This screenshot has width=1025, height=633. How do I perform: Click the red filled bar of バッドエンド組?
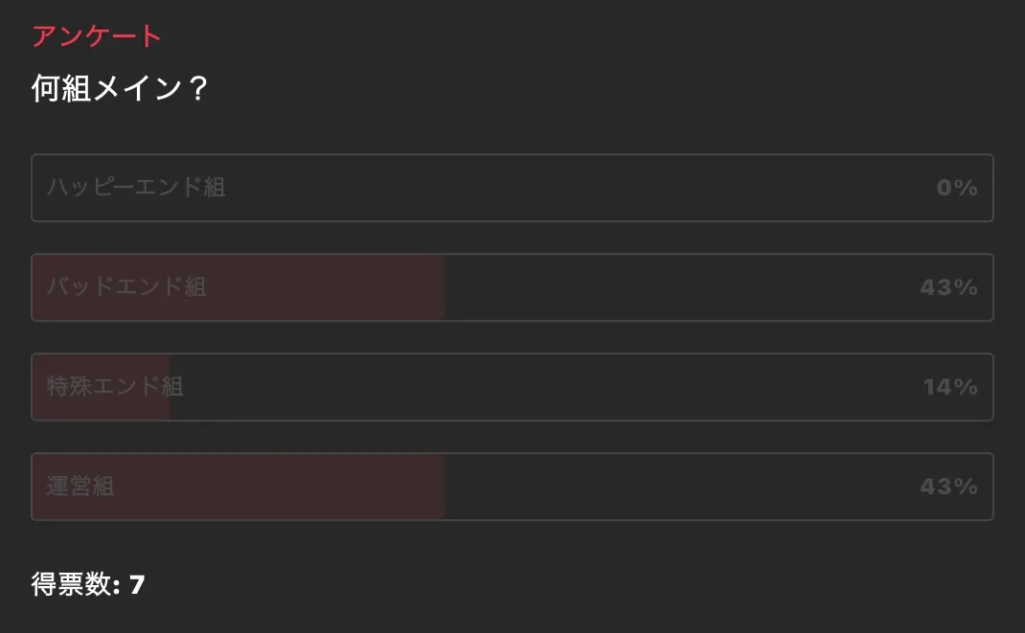[326, 287]
